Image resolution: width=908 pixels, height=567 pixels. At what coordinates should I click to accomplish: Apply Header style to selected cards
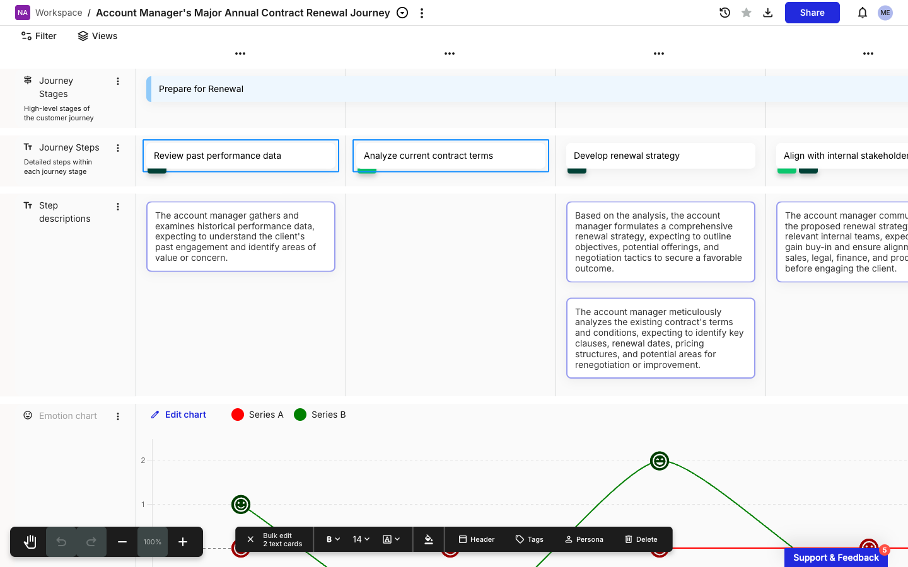477,539
